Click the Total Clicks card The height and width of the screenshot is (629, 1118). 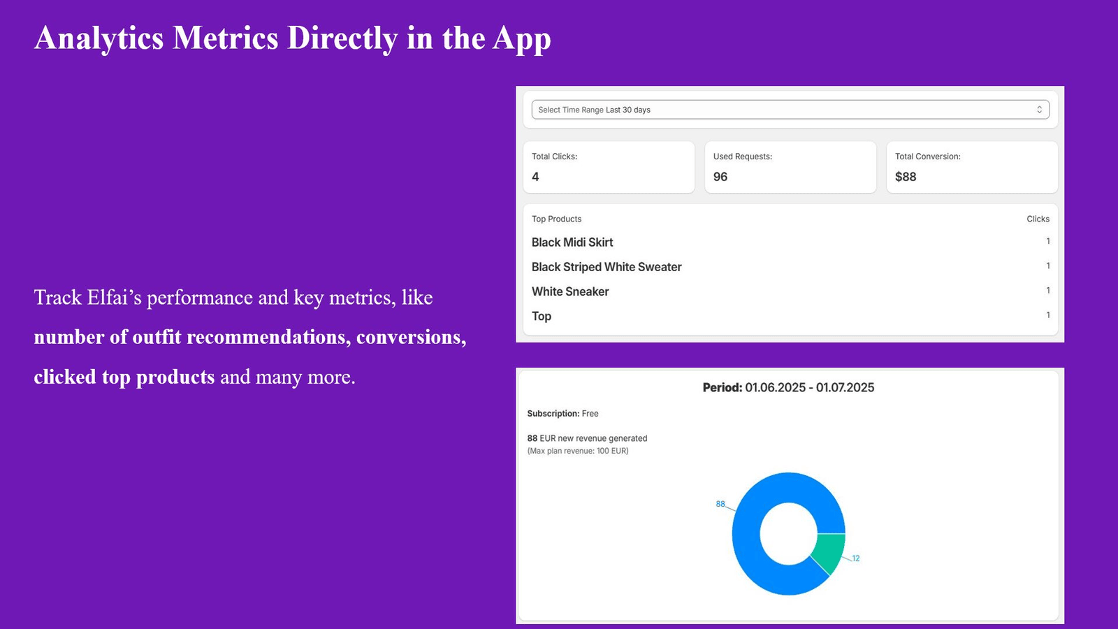click(609, 167)
